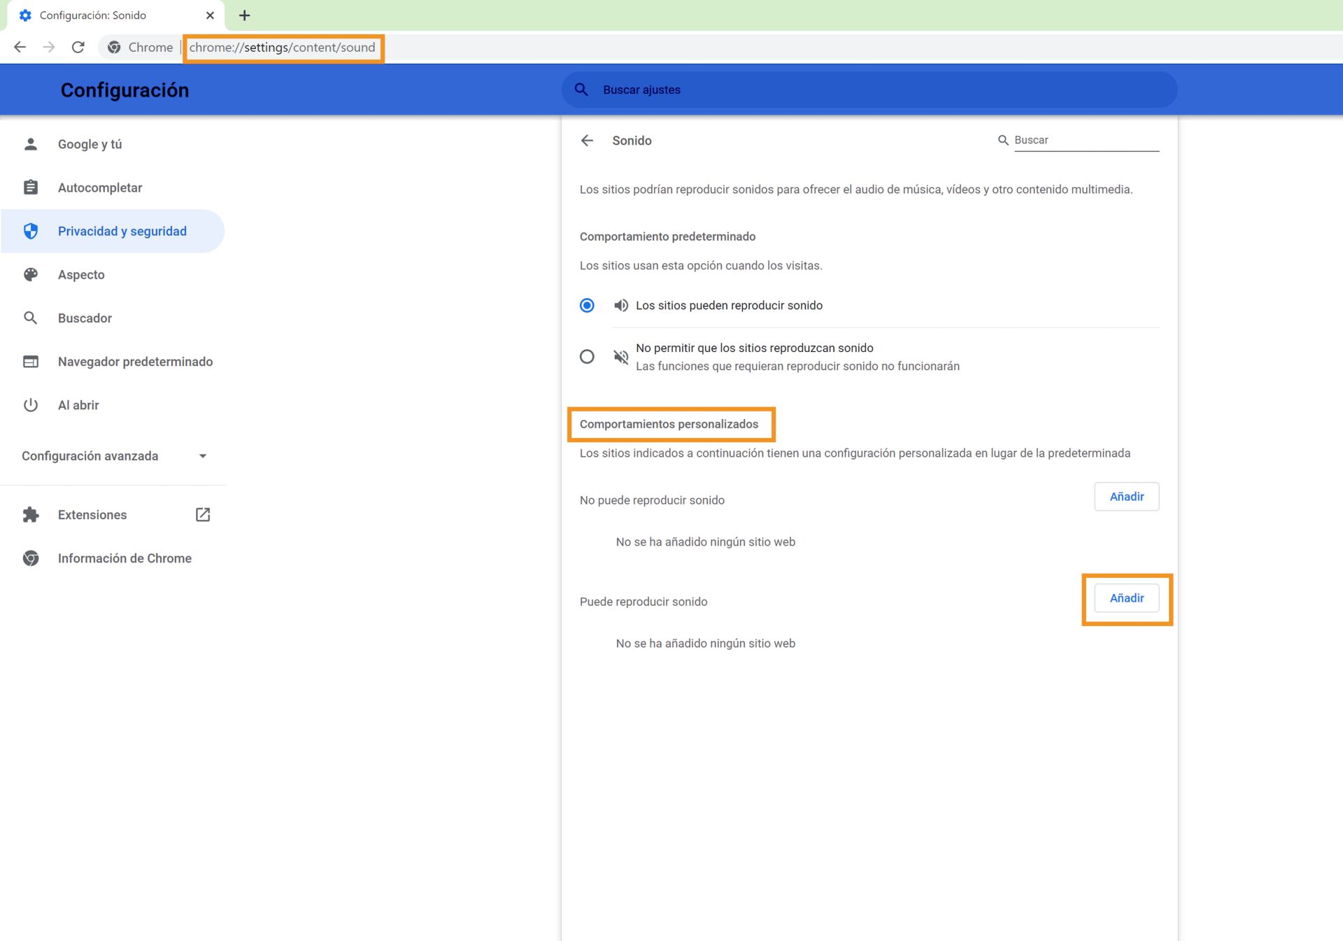Viewport: 1343px width, 941px height.
Task: Select the Privacidad y seguridad shield icon
Action: 31,231
